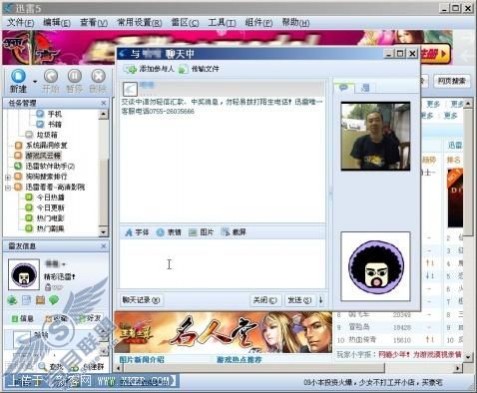Open the 雷区 menu
Viewport: 477px width, 393px height.
coord(185,23)
